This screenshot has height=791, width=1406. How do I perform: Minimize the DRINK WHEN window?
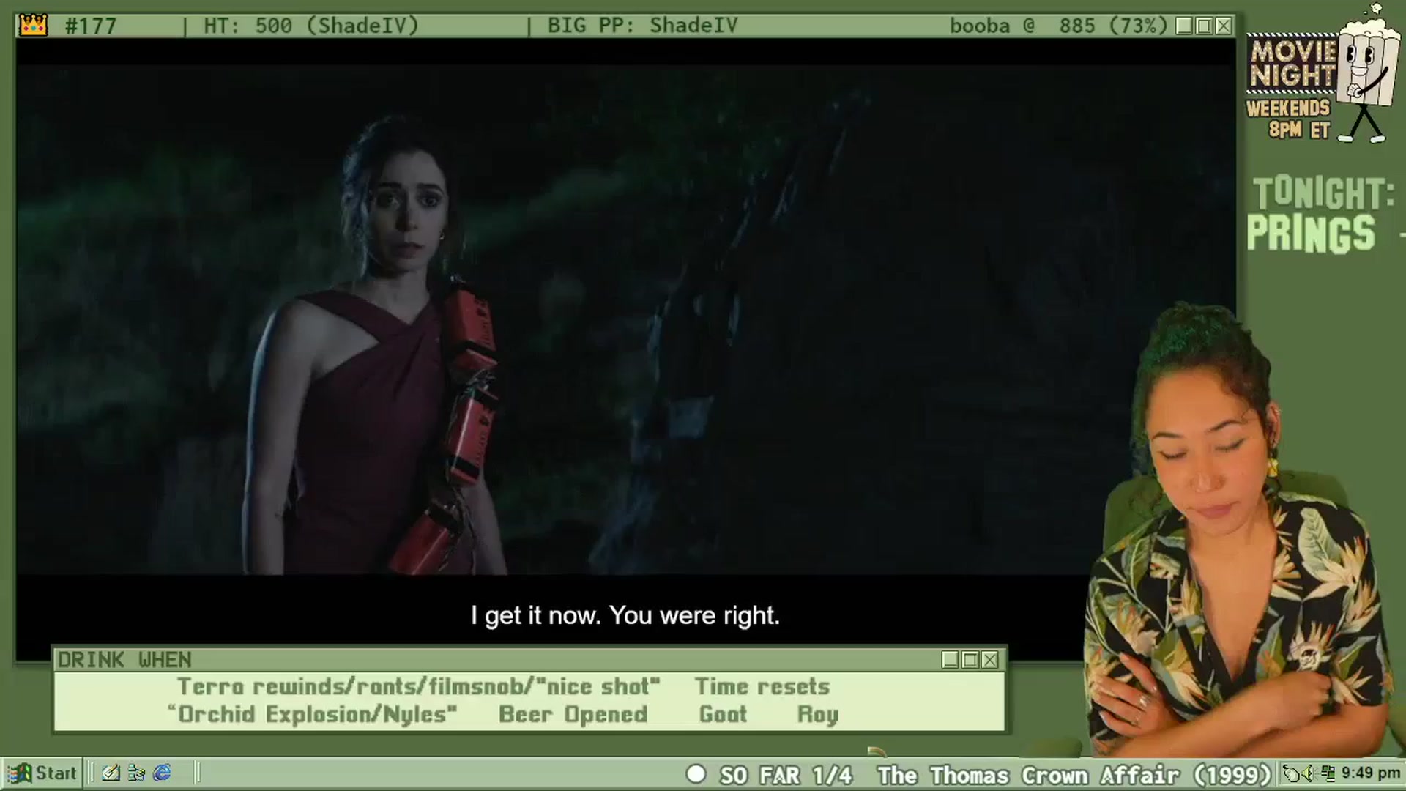coord(950,660)
